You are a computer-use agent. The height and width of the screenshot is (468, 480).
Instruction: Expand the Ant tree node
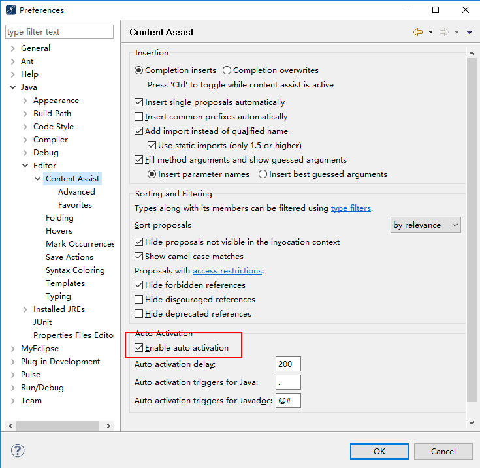pos(13,61)
